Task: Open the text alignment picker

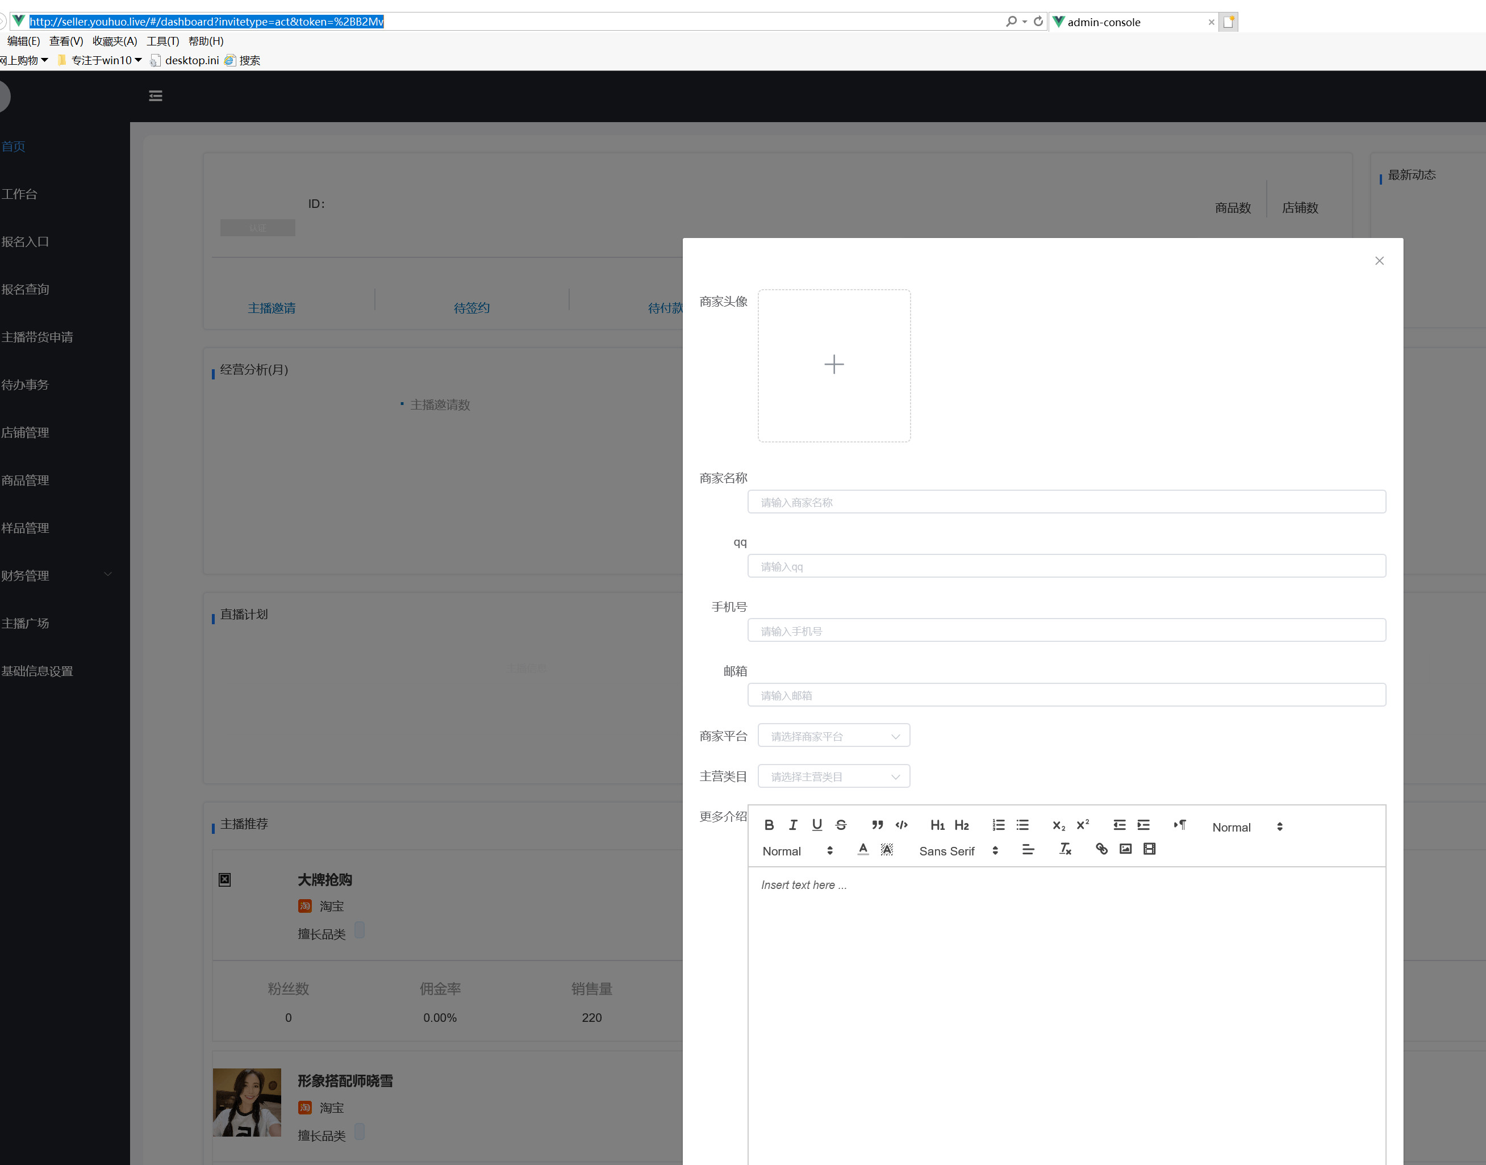Action: (x=1028, y=849)
